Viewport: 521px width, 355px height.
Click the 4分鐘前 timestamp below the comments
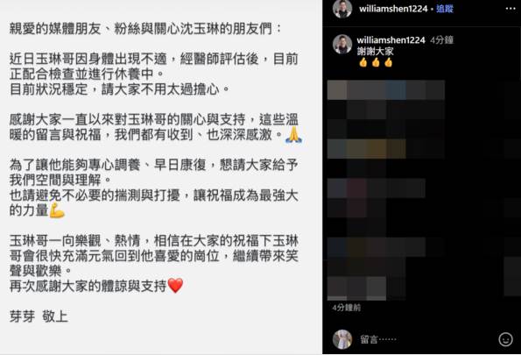click(x=347, y=308)
